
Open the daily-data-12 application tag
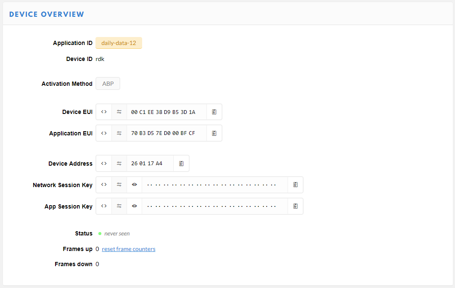click(119, 43)
